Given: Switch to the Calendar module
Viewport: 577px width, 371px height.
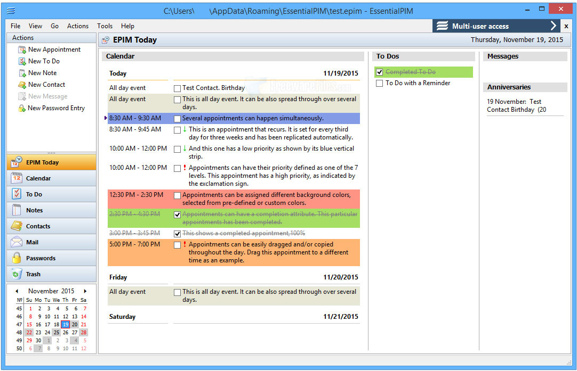Looking at the screenshot, I should pos(38,178).
